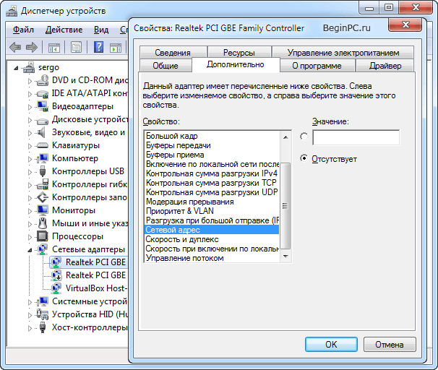Image resolution: width=438 pixels, height=370 pixels.
Task: Click the IDE ATA/ATAPI controllers icon
Action: [43, 93]
